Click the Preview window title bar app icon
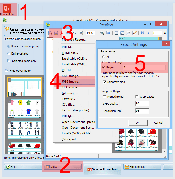This screenshot has height=179, width=175. pyautogui.click(x=48, y=25)
